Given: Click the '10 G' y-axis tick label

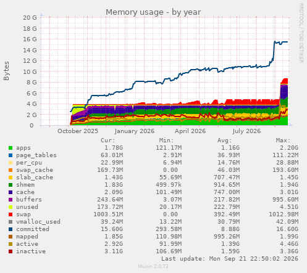Looking at the screenshot, I should click(x=30, y=72).
